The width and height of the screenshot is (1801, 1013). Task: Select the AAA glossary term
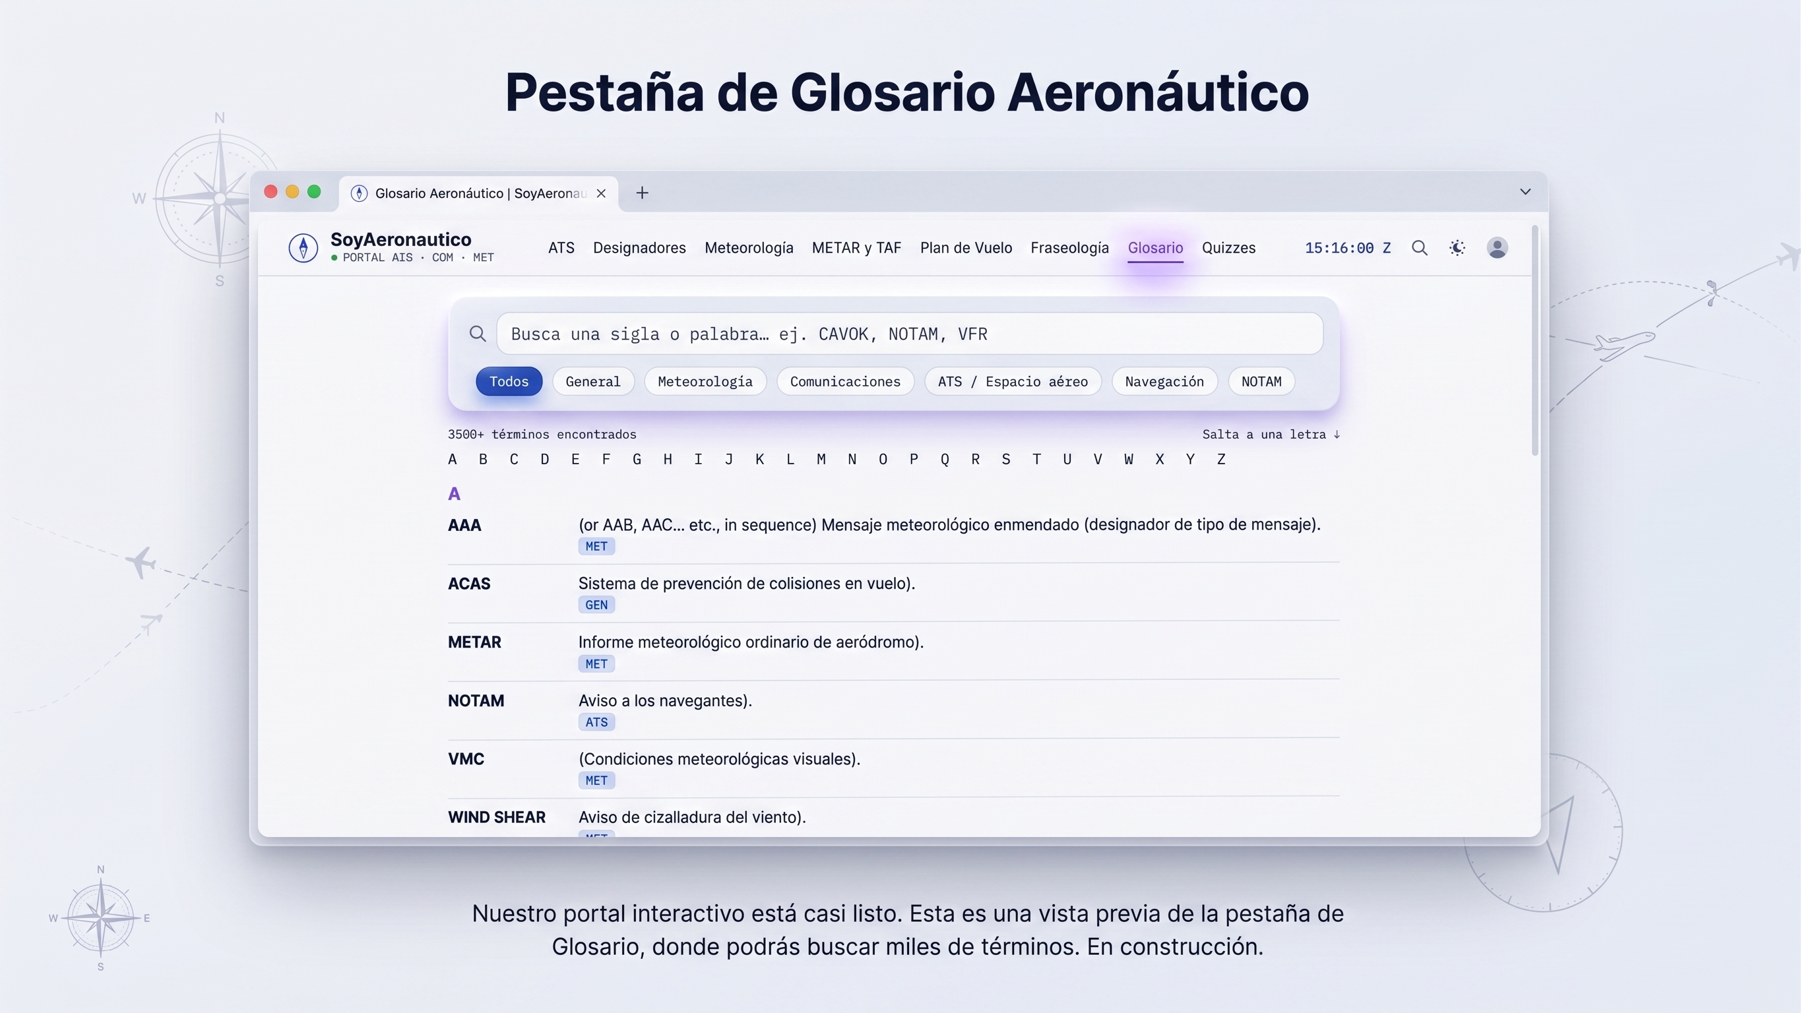coord(465,525)
